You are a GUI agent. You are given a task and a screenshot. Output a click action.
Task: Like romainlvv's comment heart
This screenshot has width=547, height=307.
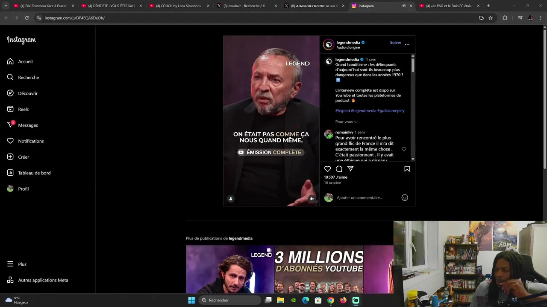[404, 149]
